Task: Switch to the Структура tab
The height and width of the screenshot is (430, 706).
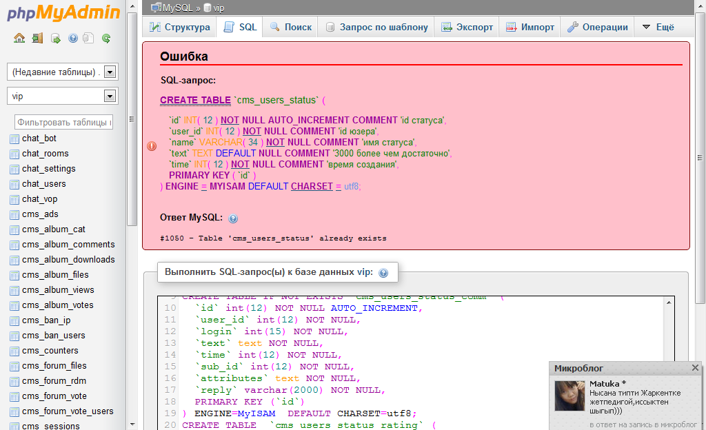Action: click(x=179, y=28)
